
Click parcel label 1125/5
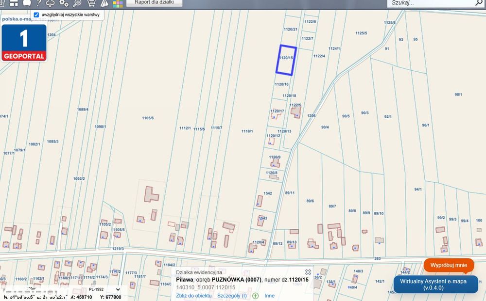click(x=362, y=33)
